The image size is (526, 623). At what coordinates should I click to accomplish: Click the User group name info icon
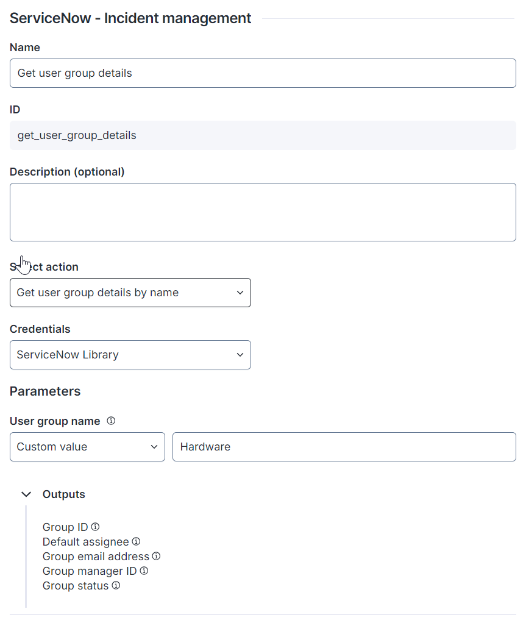pyautogui.click(x=111, y=421)
